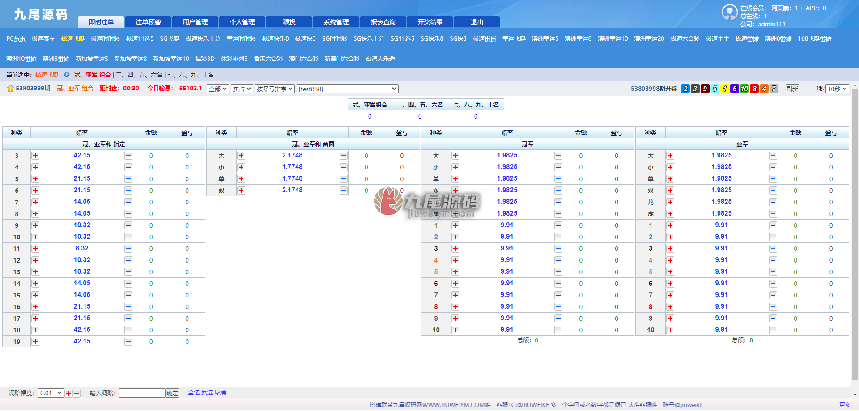859x411 pixels.
Task: Click the yellow result ball number 1
Action: (x=725, y=89)
